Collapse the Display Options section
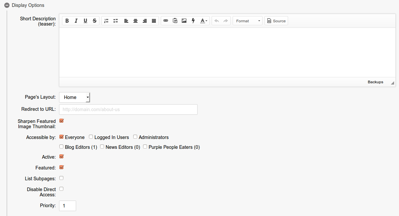The width and height of the screenshot is (399, 216). (7, 5)
